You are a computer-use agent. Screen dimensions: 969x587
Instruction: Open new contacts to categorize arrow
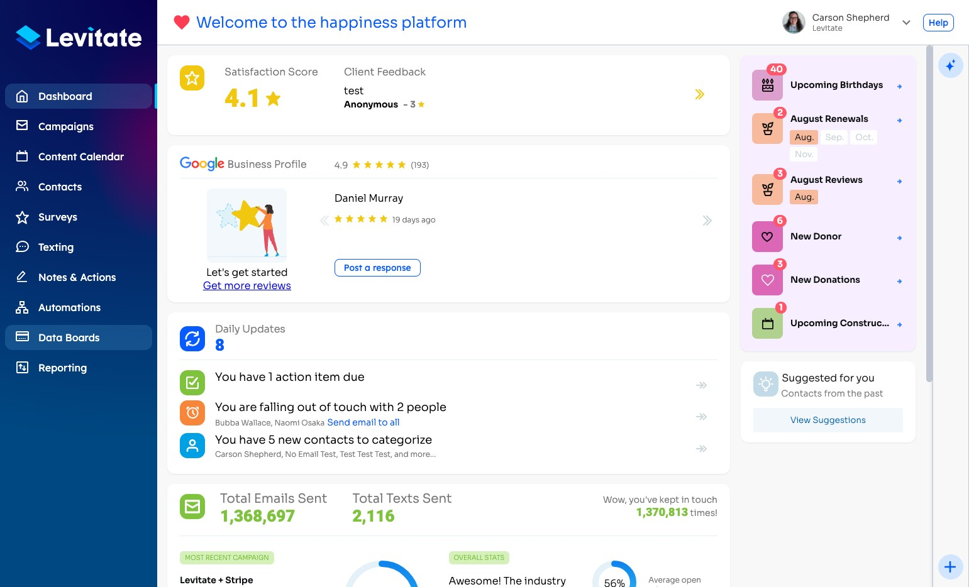coord(702,449)
